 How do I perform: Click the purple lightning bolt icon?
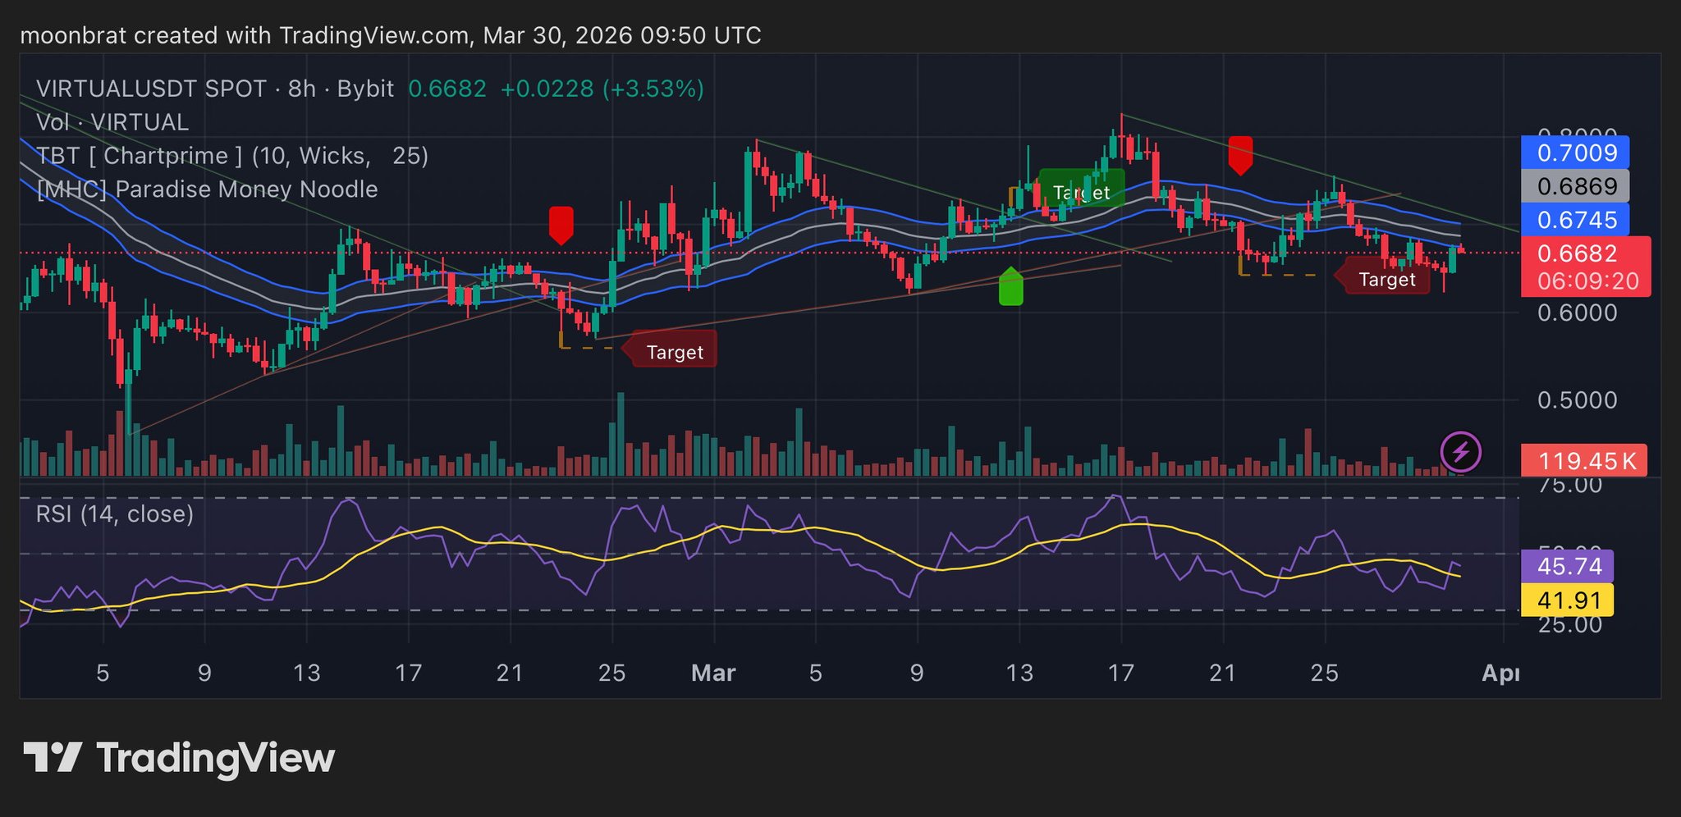pyautogui.click(x=1461, y=452)
